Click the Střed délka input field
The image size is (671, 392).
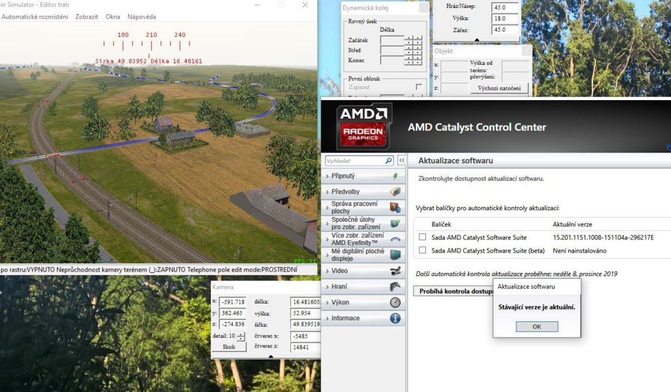pyautogui.click(x=393, y=50)
